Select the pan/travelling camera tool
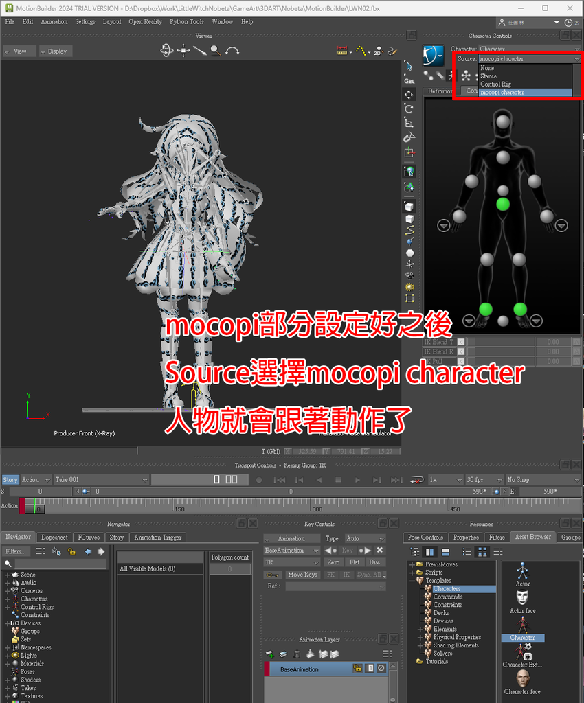This screenshot has height=703, width=584. click(183, 51)
